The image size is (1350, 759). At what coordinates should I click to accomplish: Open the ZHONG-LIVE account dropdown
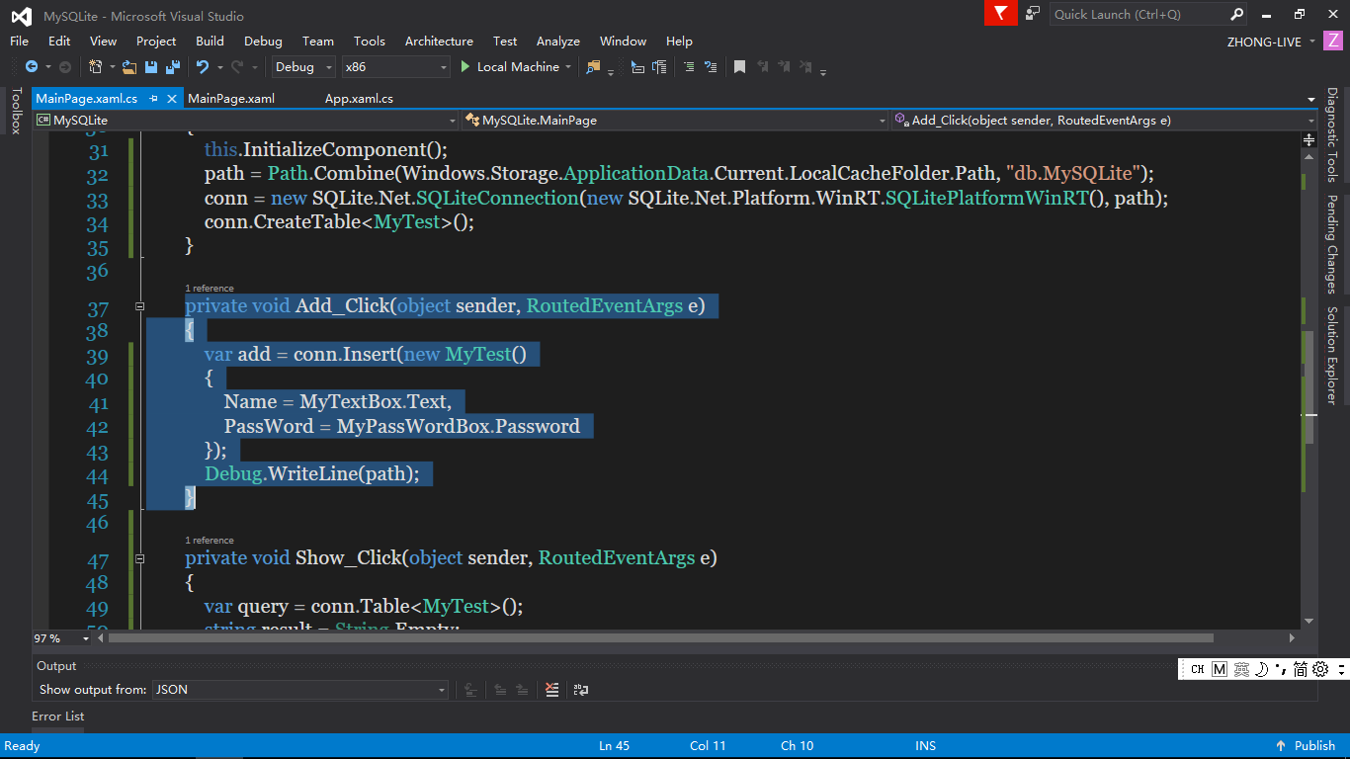(x=1271, y=42)
